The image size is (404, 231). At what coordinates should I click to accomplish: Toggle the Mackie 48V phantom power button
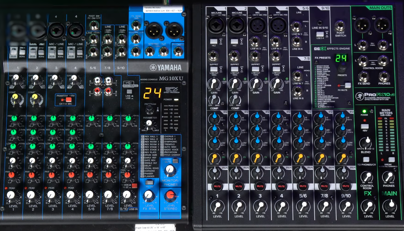coord(365,126)
